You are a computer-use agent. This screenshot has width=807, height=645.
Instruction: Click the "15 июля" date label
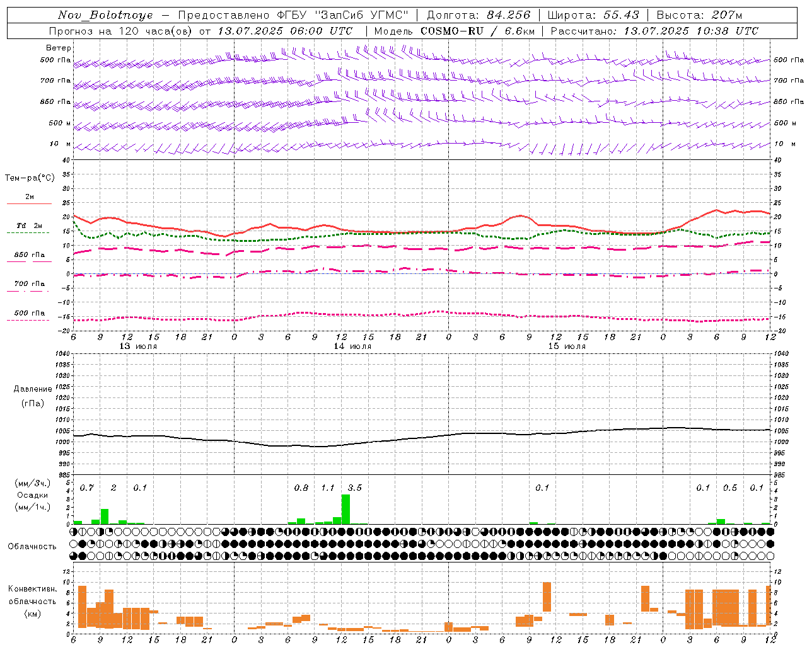point(567,346)
